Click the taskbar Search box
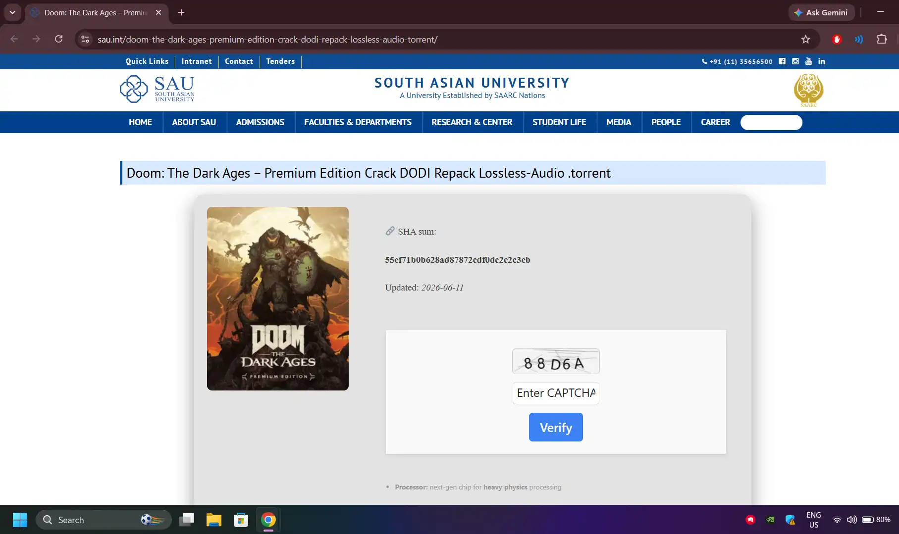Image resolution: width=899 pixels, height=534 pixels. point(104,520)
